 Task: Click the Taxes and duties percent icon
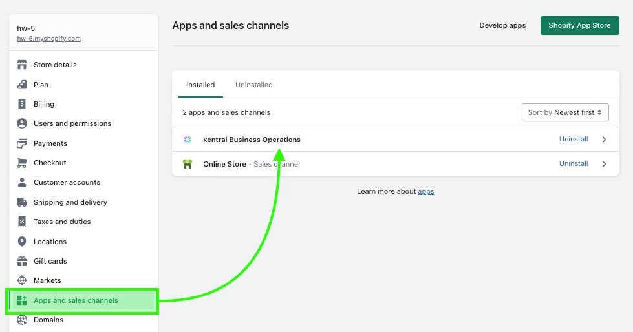pyautogui.click(x=22, y=222)
